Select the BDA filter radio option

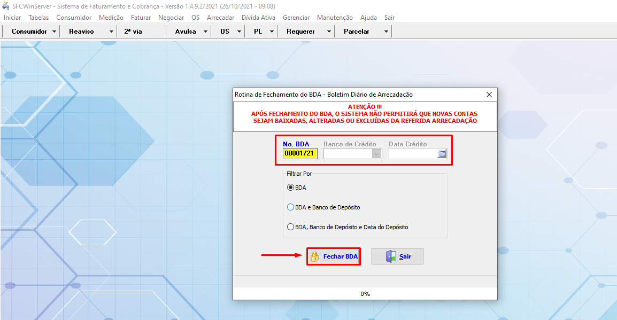(x=291, y=188)
